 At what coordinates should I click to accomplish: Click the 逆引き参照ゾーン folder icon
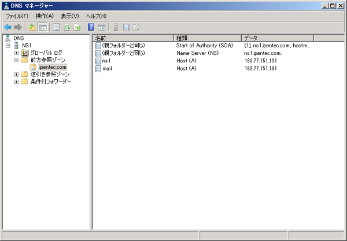click(x=24, y=75)
